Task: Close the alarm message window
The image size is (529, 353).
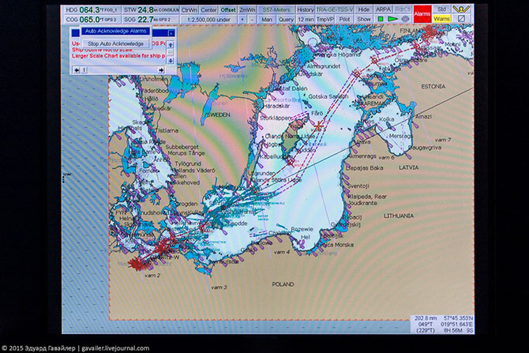Action: [x=171, y=33]
